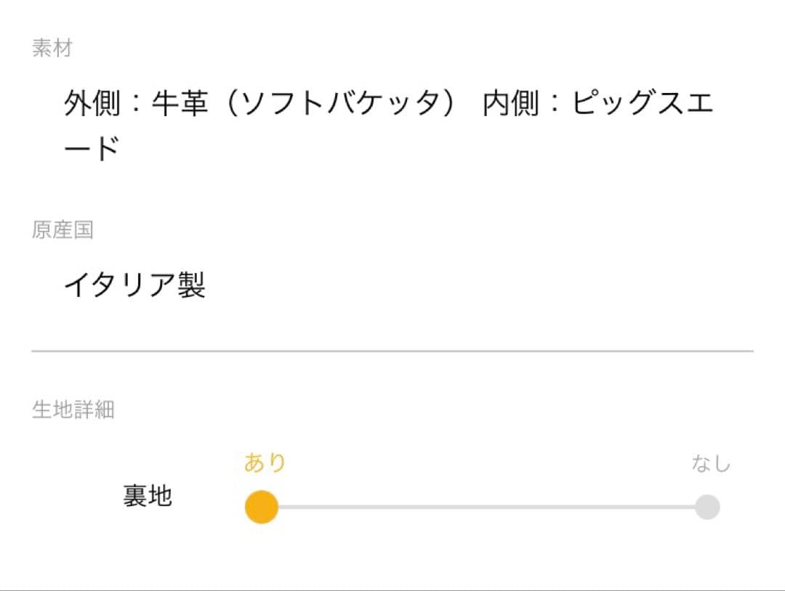Viewport: 785px width, 591px height.
Task: Click the wrapped ード text on the second line
Action: point(92,149)
